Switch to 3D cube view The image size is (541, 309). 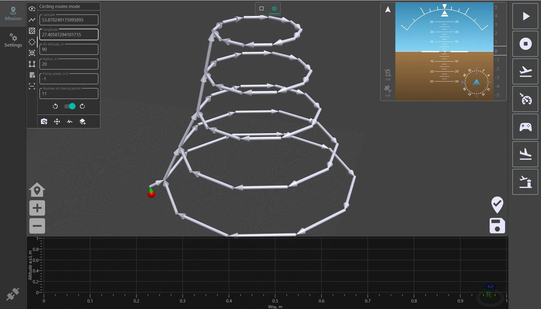[274, 9]
